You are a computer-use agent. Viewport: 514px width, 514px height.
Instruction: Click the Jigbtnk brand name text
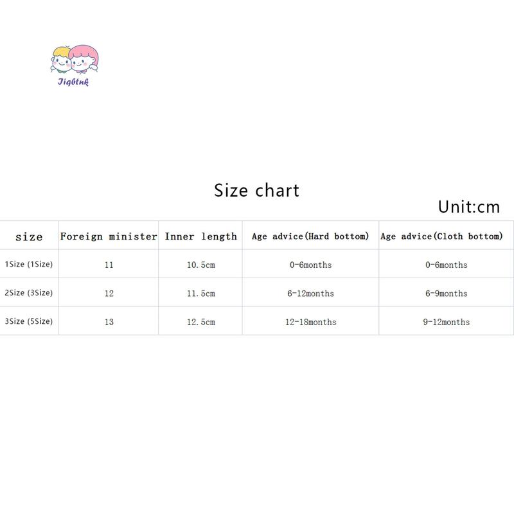(x=72, y=80)
